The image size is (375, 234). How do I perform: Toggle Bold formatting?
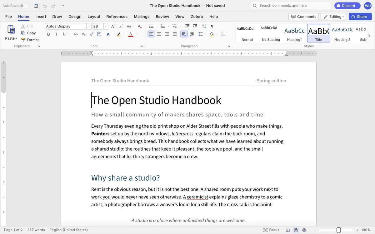click(x=48, y=34)
